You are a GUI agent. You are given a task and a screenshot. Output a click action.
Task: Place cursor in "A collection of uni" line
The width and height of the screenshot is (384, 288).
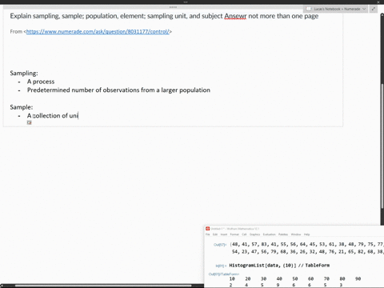click(x=53, y=116)
